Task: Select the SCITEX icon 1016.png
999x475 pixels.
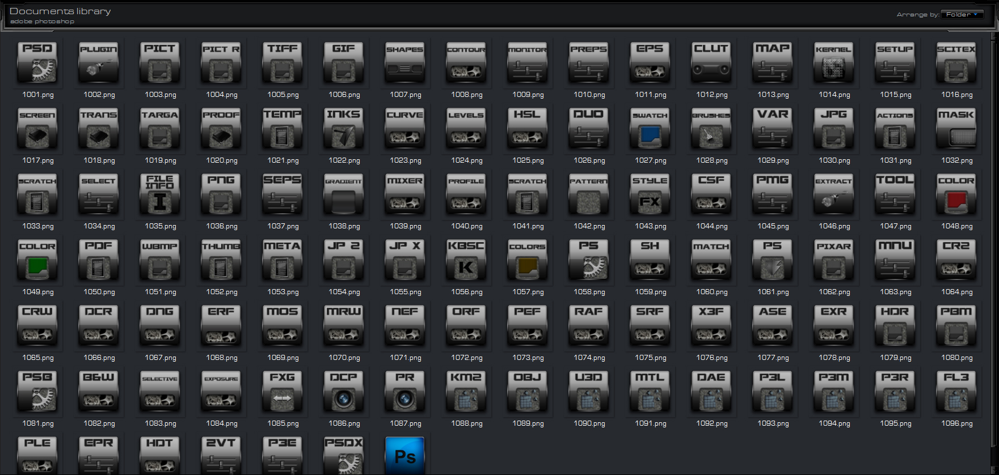Action: [956, 62]
